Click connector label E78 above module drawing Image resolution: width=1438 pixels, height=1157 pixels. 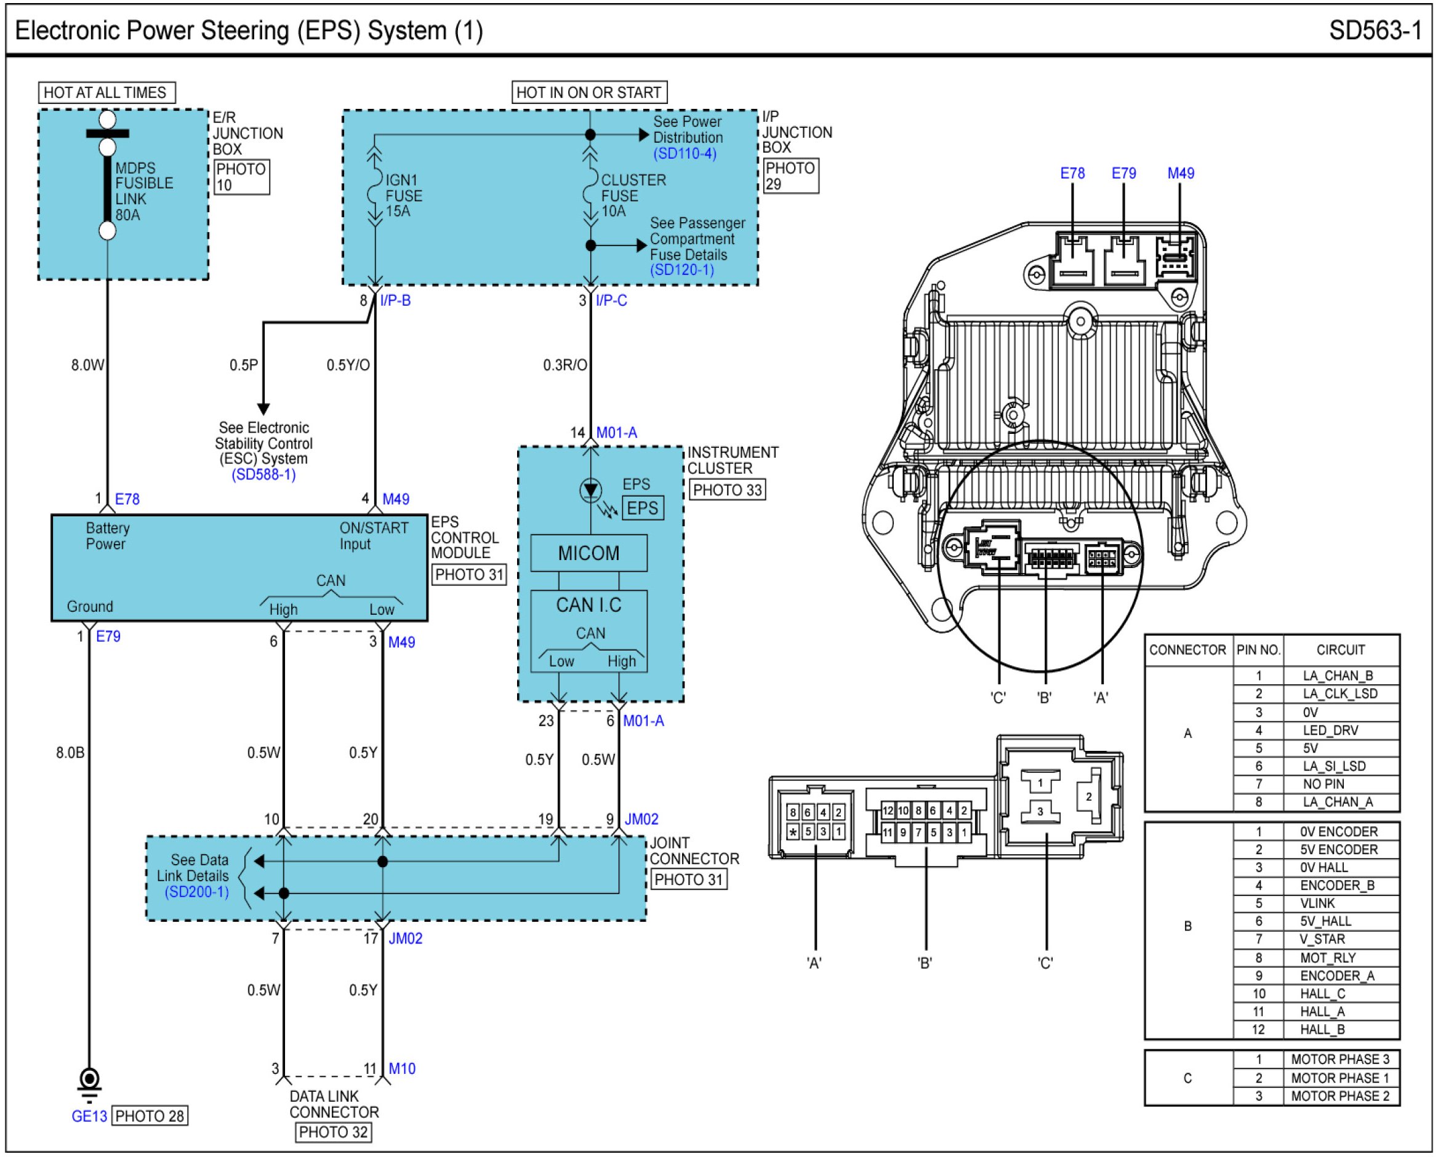[1072, 174]
